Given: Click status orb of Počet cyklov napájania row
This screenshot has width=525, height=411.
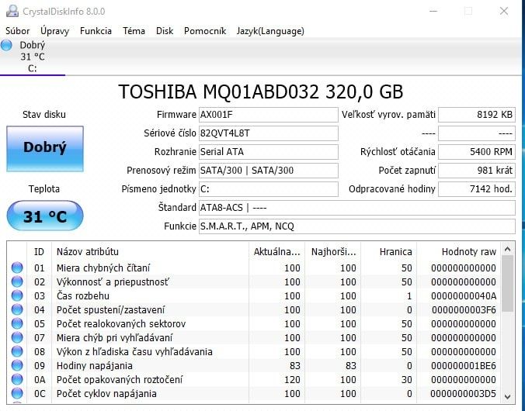Looking at the screenshot, I should [x=17, y=394].
